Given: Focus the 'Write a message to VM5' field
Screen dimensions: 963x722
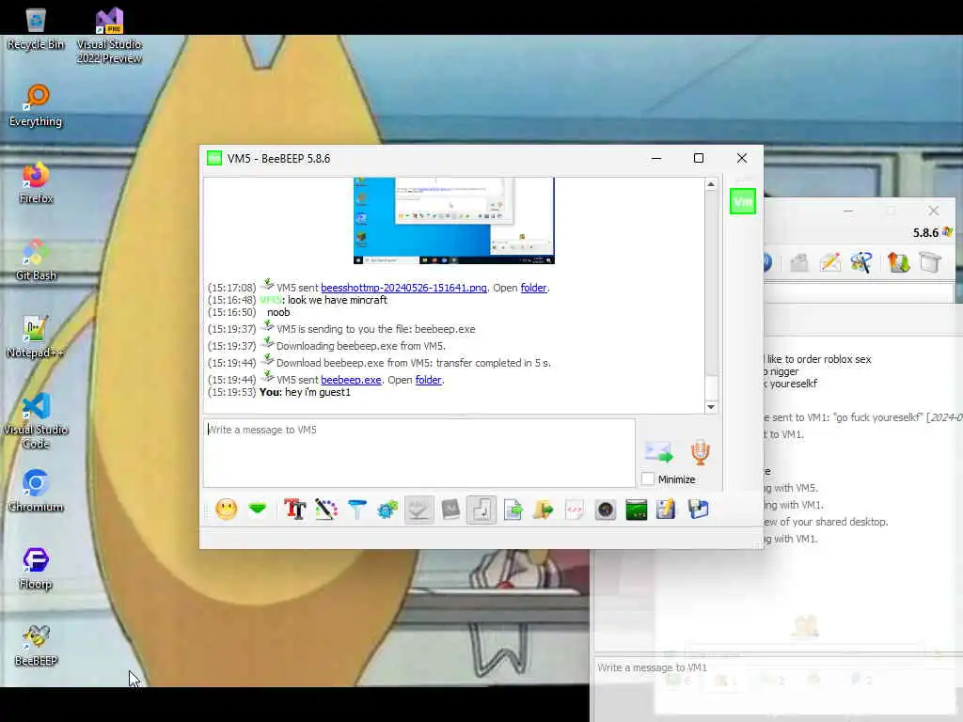Looking at the screenshot, I should 418,453.
